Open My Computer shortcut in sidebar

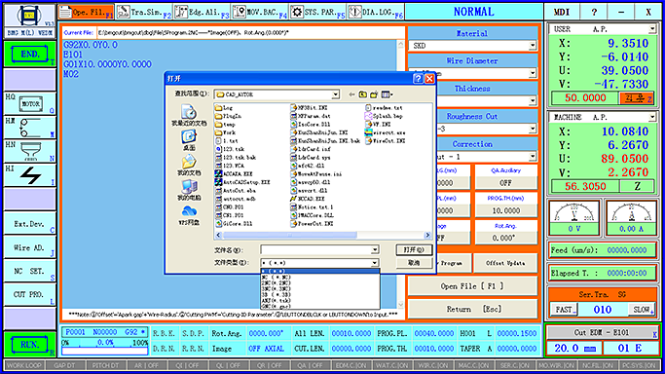coord(189,190)
